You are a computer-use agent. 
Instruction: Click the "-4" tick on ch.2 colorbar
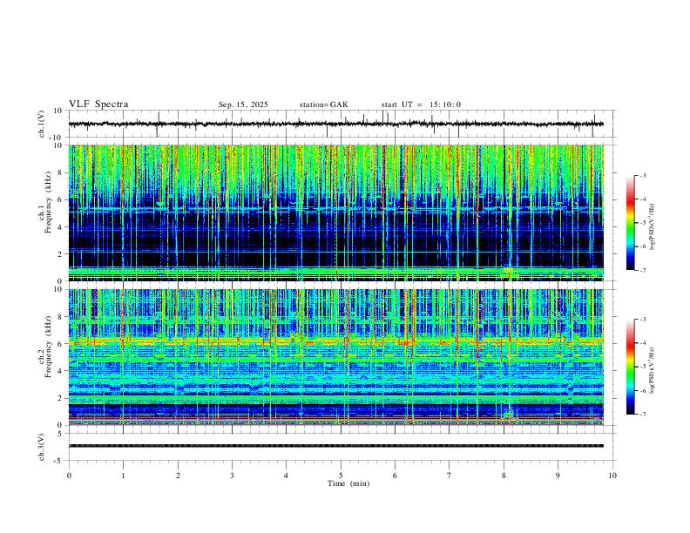642,343
